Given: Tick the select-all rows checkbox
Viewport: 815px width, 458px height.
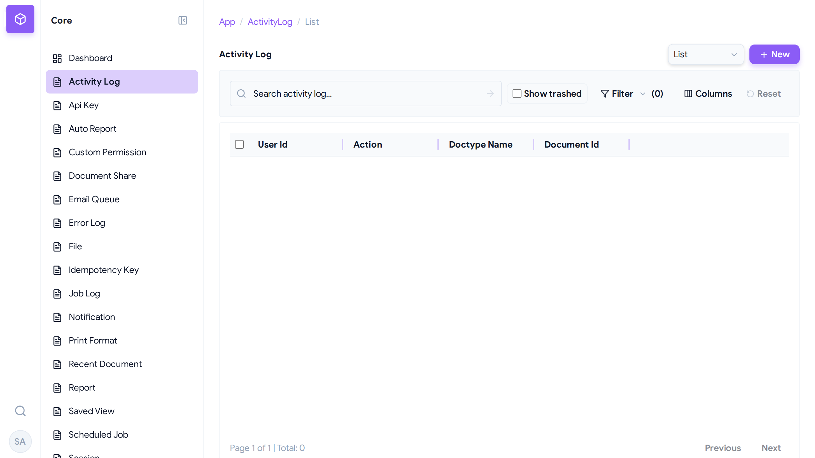Looking at the screenshot, I should 239,144.
